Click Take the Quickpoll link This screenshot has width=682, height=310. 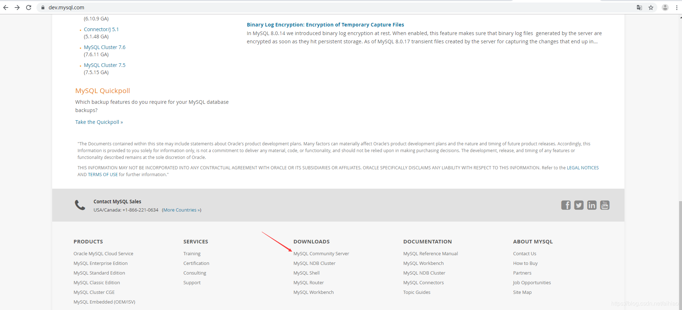[99, 122]
